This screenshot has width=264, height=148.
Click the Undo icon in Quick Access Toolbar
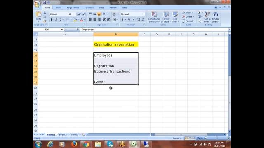coord(49,2)
